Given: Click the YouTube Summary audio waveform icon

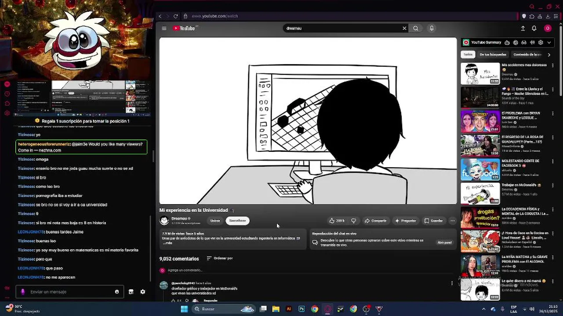Looking at the screenshot, I should point(532,43).
